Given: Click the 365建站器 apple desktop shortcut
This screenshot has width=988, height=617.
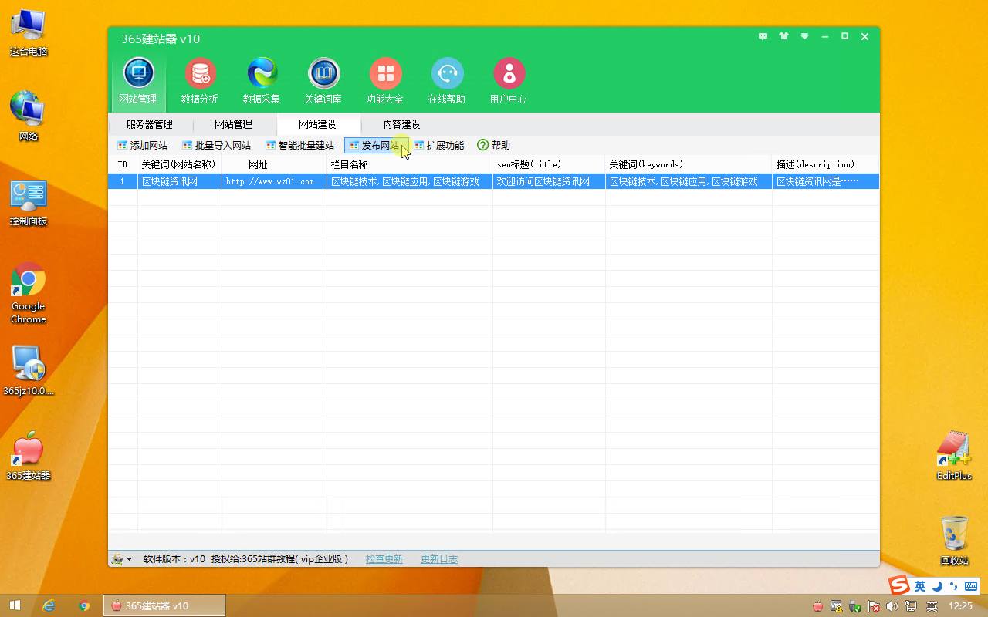Looking at the screenshot, I should point(29,455).
